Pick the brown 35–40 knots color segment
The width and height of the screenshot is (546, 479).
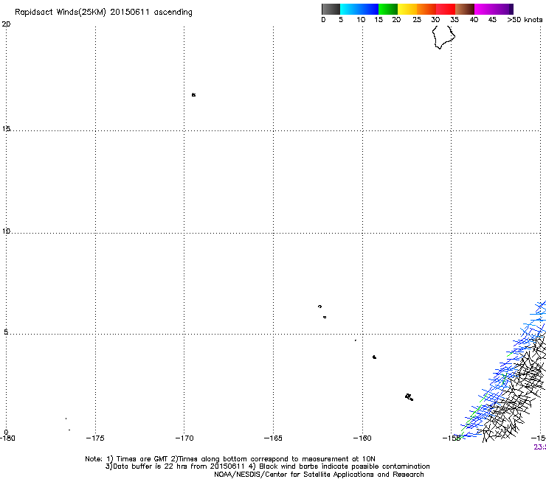[x=465, y=9]
